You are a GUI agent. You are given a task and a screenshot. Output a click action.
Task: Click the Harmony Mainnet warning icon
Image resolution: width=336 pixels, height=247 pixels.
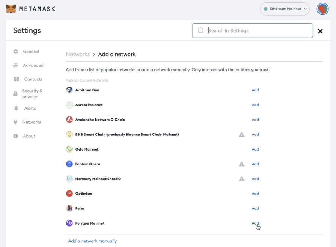coord(242,179)
